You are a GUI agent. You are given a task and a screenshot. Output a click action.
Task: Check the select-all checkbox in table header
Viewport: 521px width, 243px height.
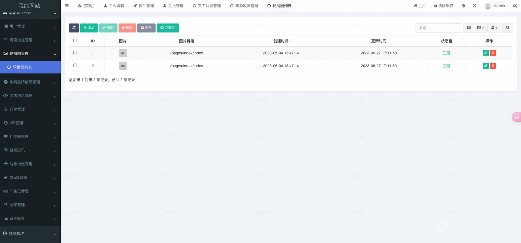coord(75,41)
